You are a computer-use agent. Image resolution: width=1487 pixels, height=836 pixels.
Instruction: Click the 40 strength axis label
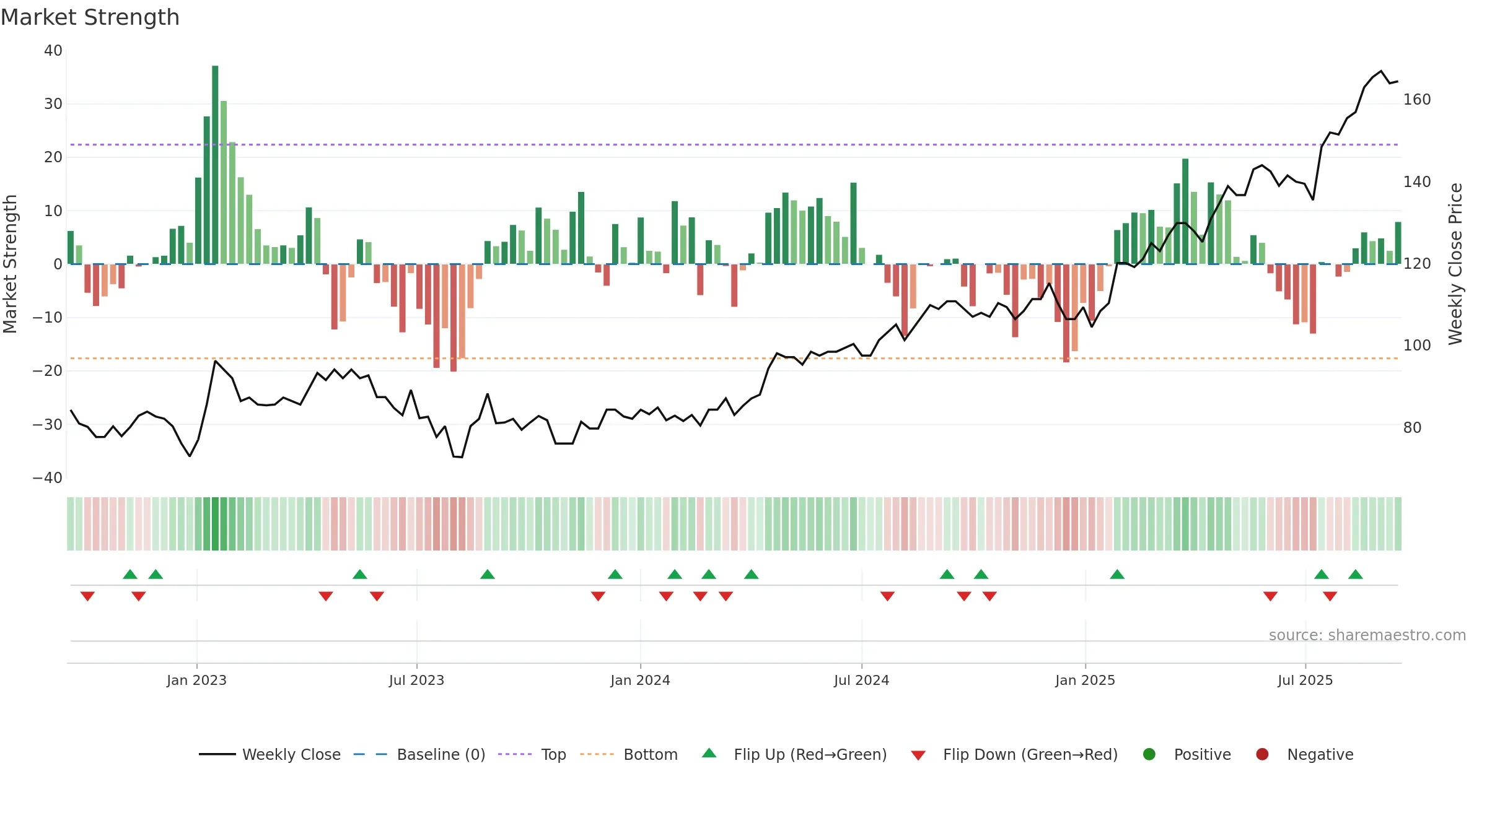(53, 51)
